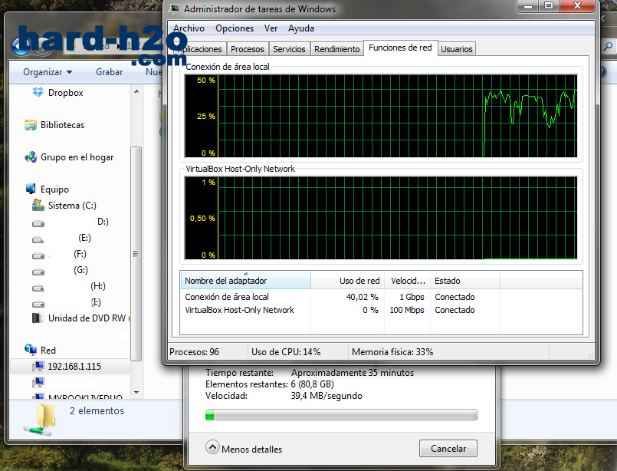Click the Task Manager title bar icon
This screenshot has height=471, width=617.
point(174,8)
